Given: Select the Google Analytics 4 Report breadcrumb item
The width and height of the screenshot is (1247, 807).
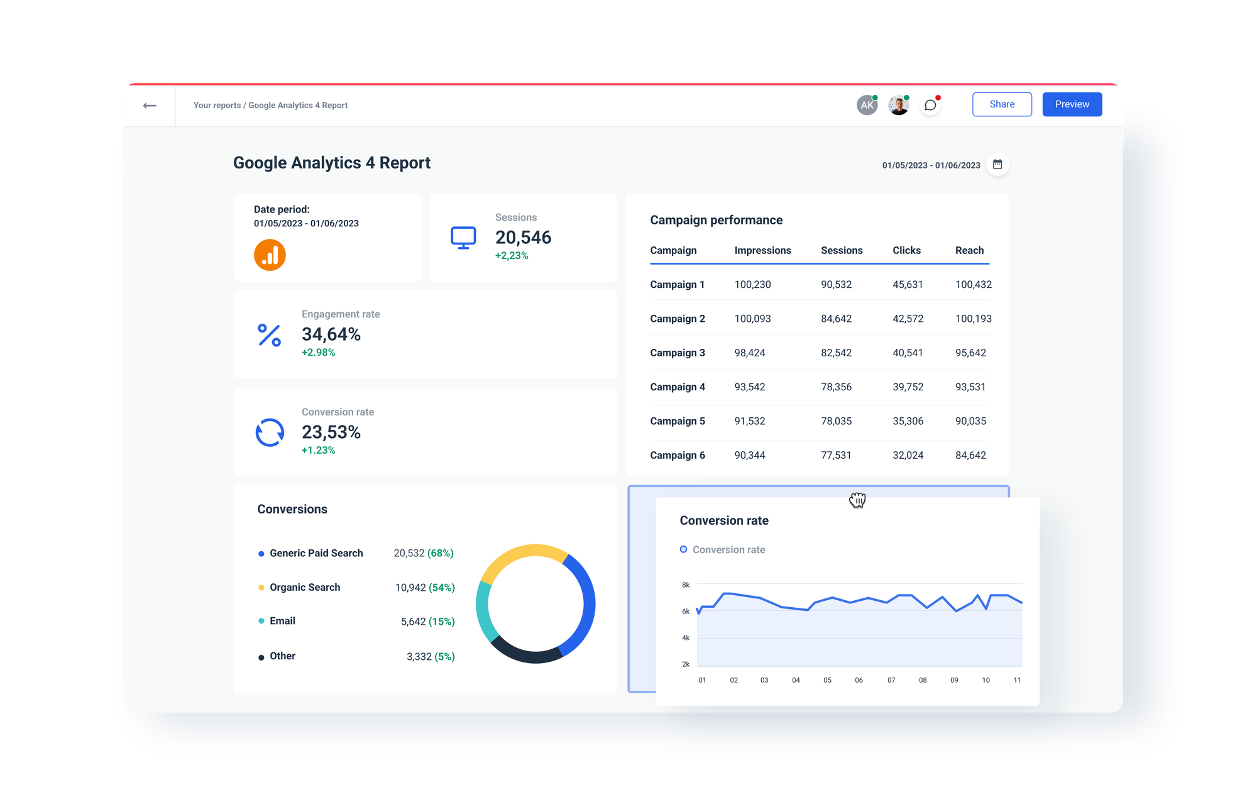Looking at the screenshot, I should 298,105.
